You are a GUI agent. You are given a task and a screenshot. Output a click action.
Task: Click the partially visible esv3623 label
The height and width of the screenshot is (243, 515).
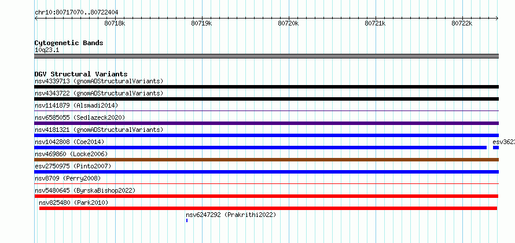point(504,142)
